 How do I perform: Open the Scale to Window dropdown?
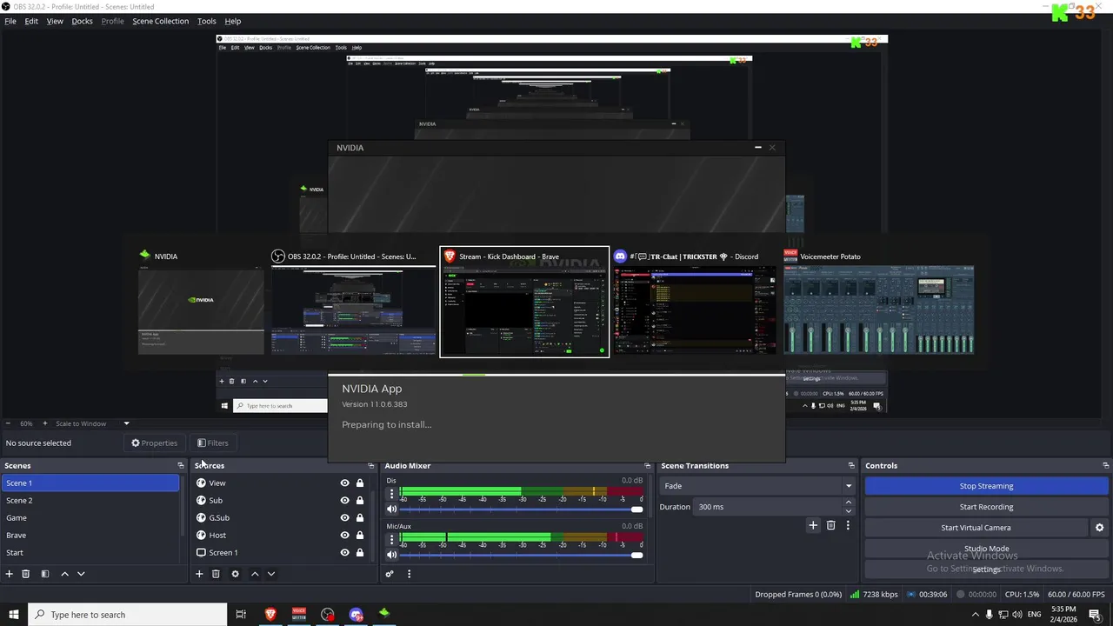(93, 423)
